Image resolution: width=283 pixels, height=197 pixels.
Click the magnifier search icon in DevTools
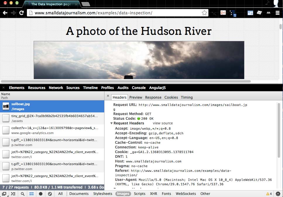(x=23, y=194)
